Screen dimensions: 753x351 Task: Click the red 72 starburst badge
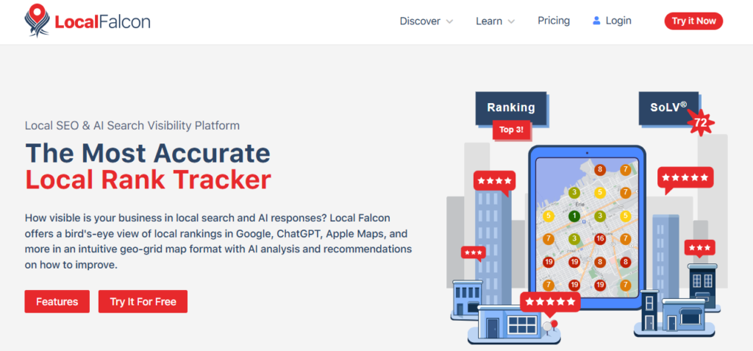point(700,123)
